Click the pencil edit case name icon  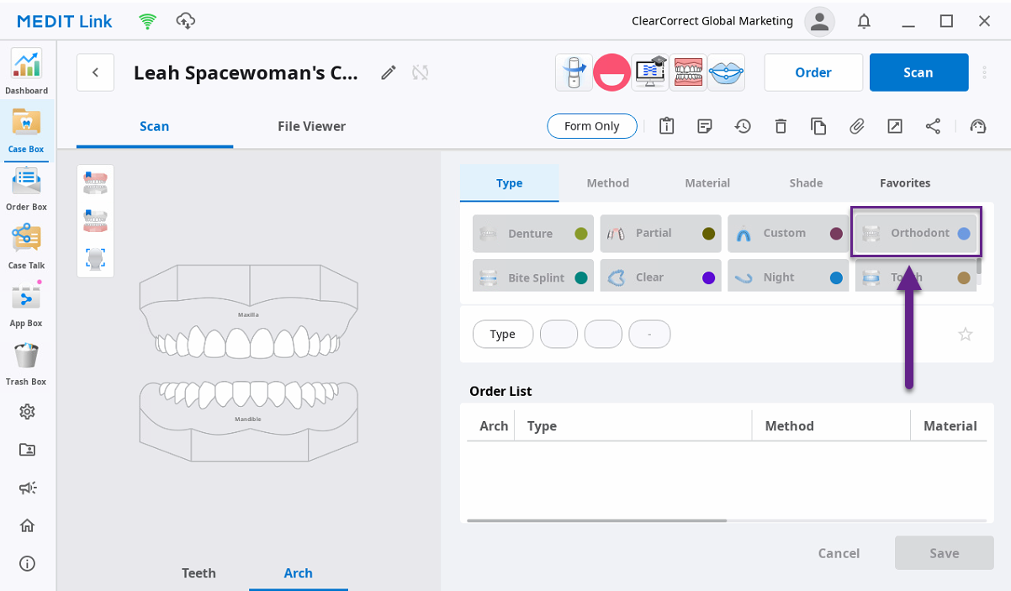pyautogui.click(x=388, y=72)
